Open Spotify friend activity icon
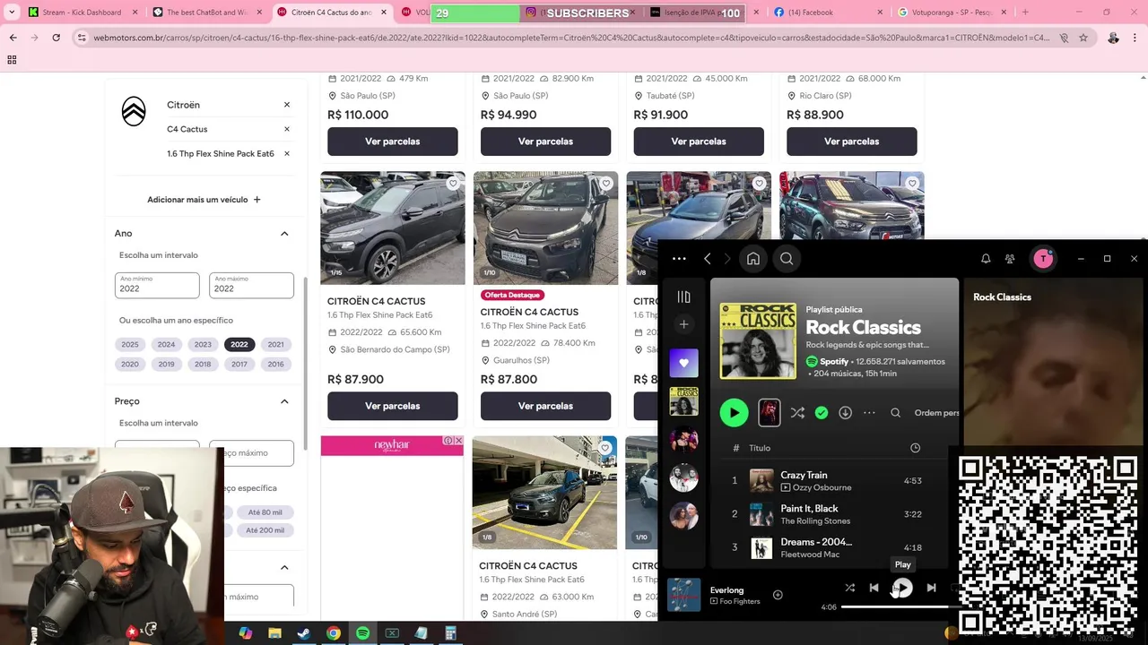This screenshot has width=1148, height=645. tap(1010, 259)
